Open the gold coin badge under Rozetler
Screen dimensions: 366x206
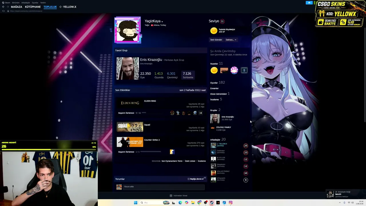(x=214, y=70)
